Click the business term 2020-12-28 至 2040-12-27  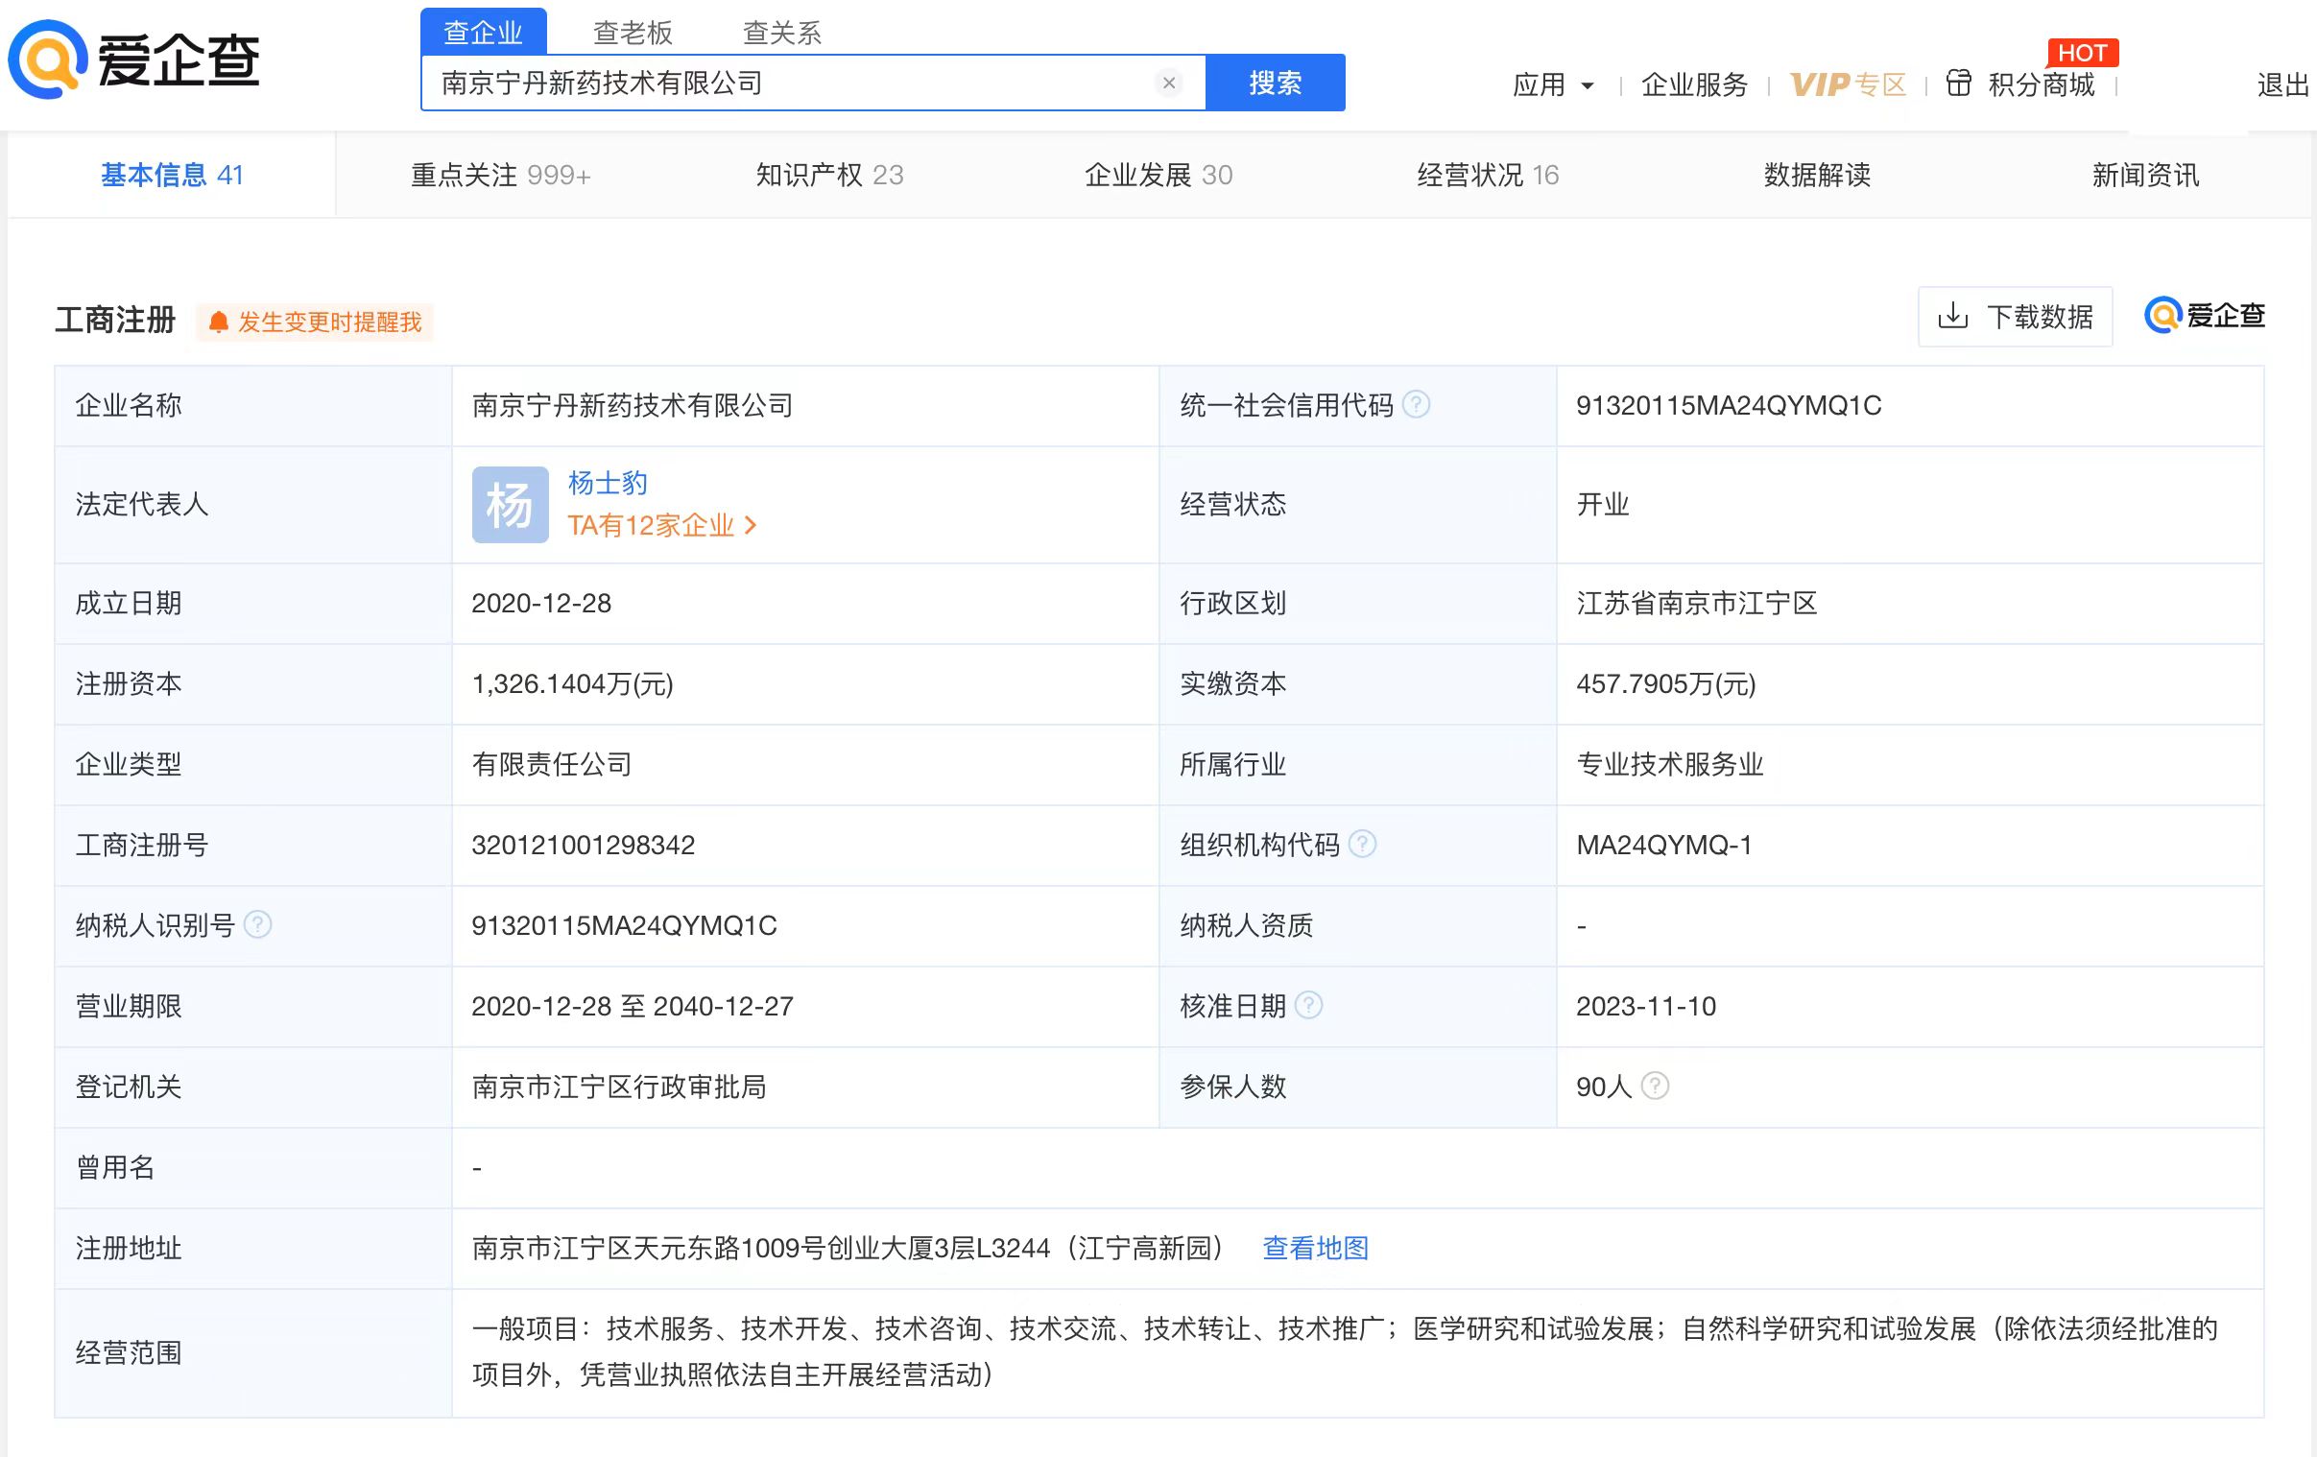(633, 1007)
